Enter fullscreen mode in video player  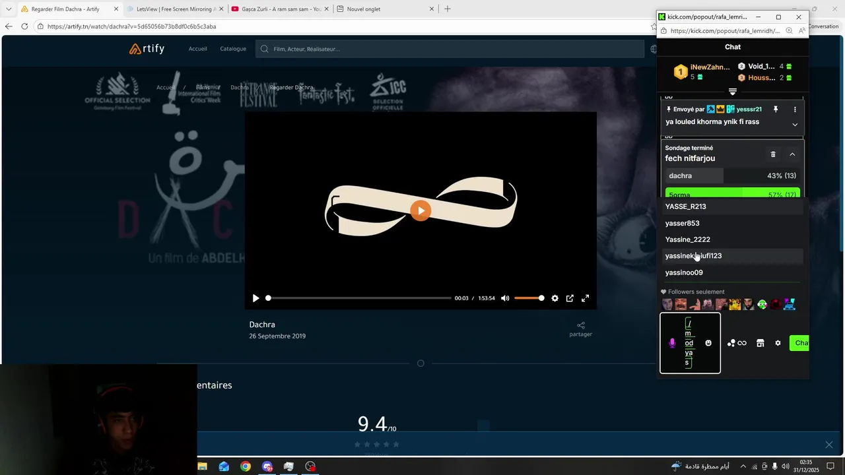[585, 298]
